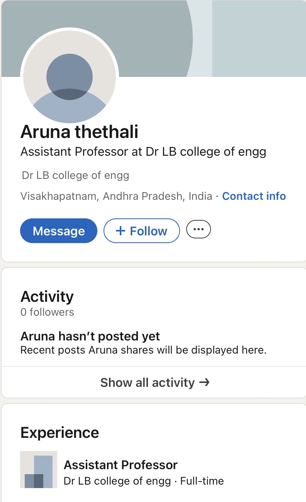Click the name Aruna thethali
Viewport: 306px width, 502px height.
79,132
